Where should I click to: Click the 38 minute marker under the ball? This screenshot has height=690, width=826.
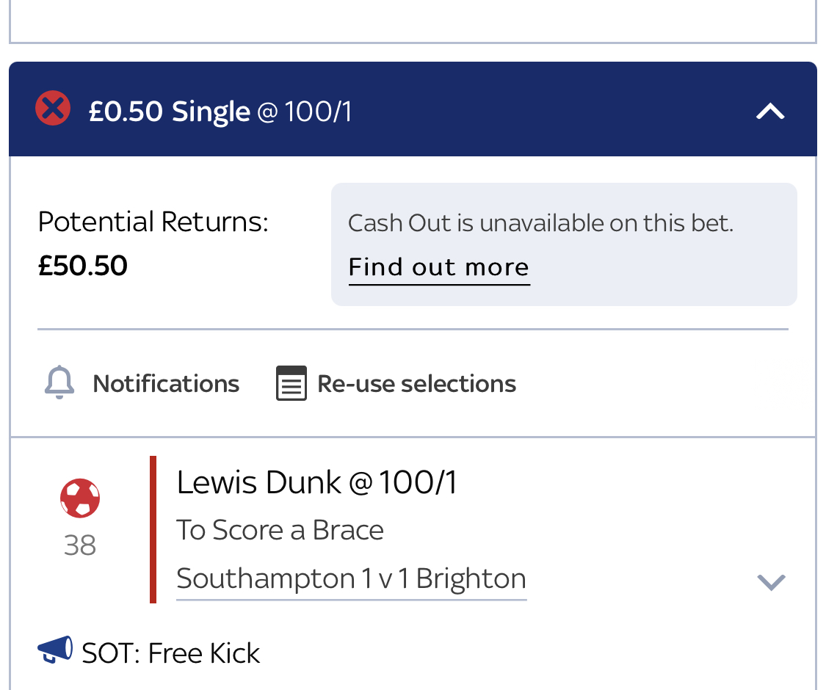point(80,545)
